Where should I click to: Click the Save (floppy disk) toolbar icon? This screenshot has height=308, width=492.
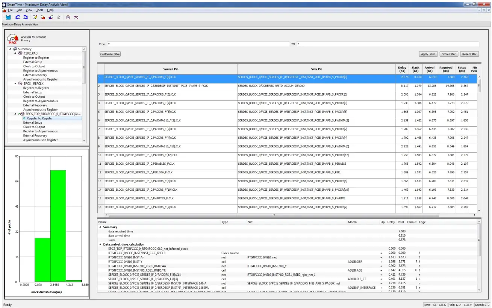pos(8,17)
